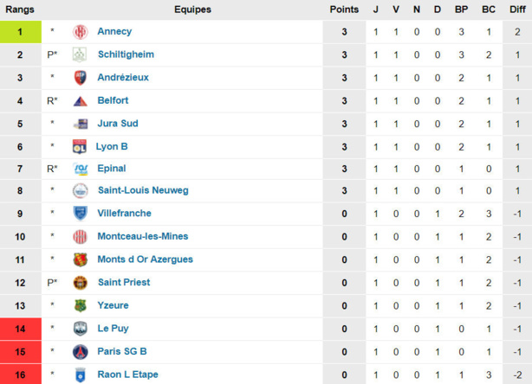Viewport: 532px width, 384px height.
Task: Click the Equipes column header
Action: coord(191,10)
